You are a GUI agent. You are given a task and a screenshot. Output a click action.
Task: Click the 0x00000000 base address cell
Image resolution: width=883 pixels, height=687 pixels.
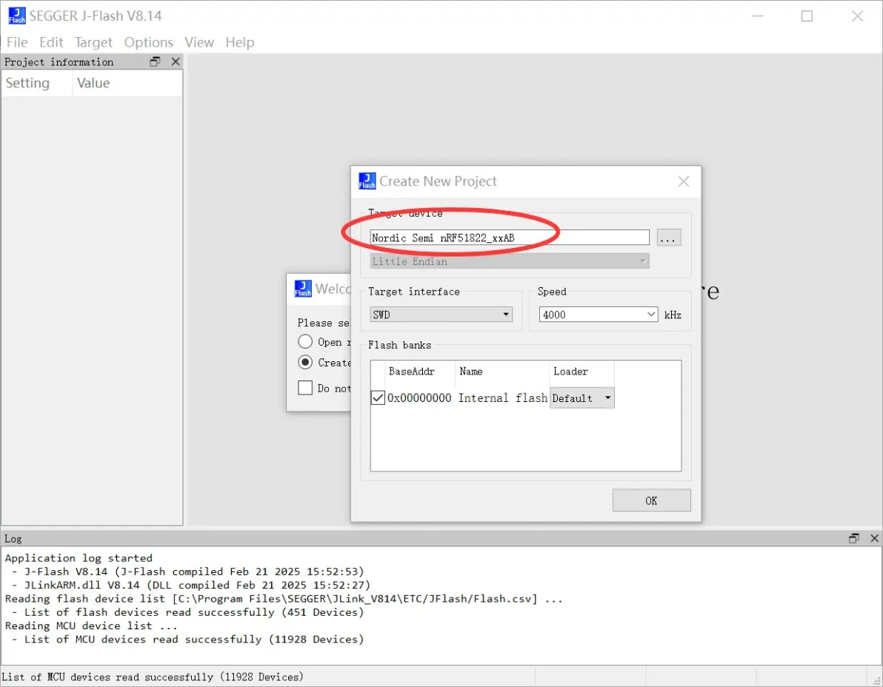point(419,398)
